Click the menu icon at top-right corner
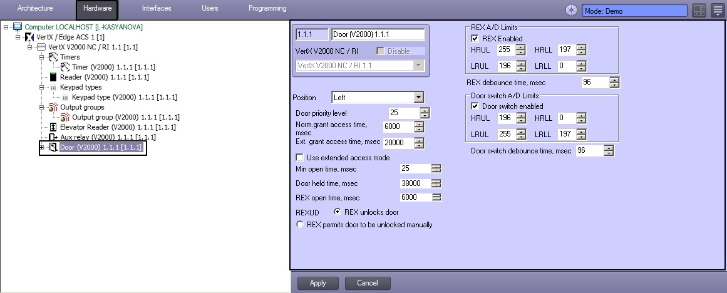The height and width of the screenshot is (293, 727). (x=717, y=11)
